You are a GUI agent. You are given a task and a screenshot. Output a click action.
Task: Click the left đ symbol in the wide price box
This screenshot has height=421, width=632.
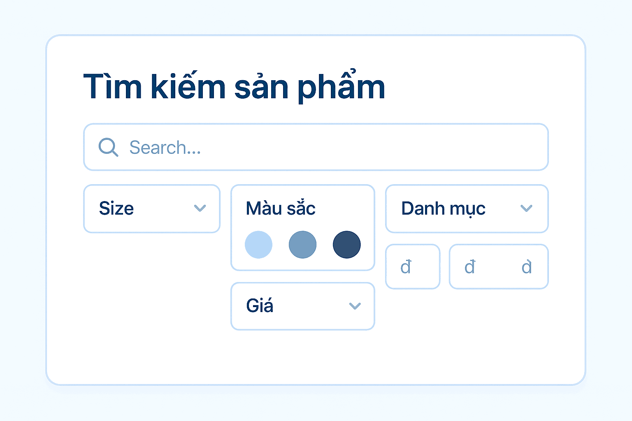(x=470, y=267)
